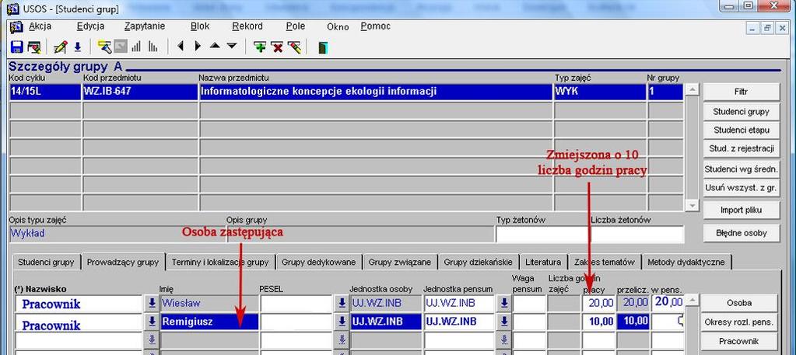Image resolution: width=796 pixels, height=355 pixels.
Task: Open the Okno menu
Action: pos(338,27)
